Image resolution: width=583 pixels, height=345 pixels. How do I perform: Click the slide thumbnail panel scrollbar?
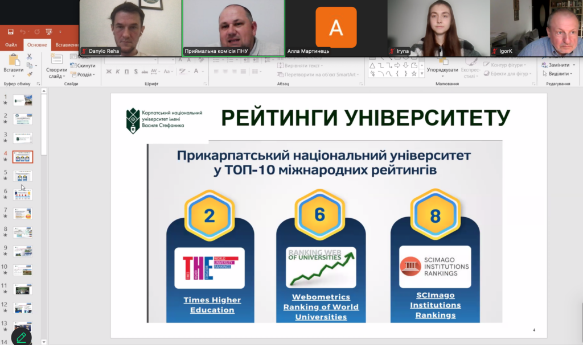coord(44,124)
